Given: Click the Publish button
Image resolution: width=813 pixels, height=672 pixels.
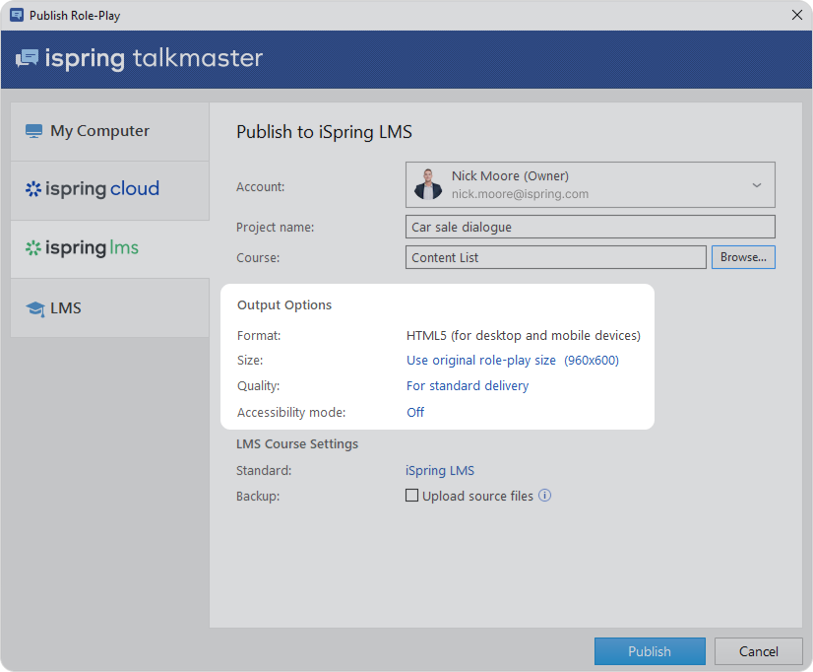Looking at the screenshot, I should [650, 651].
